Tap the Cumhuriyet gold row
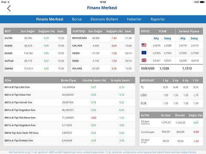The height and width of the screenshot is (154, 206). tap(171, 132)
